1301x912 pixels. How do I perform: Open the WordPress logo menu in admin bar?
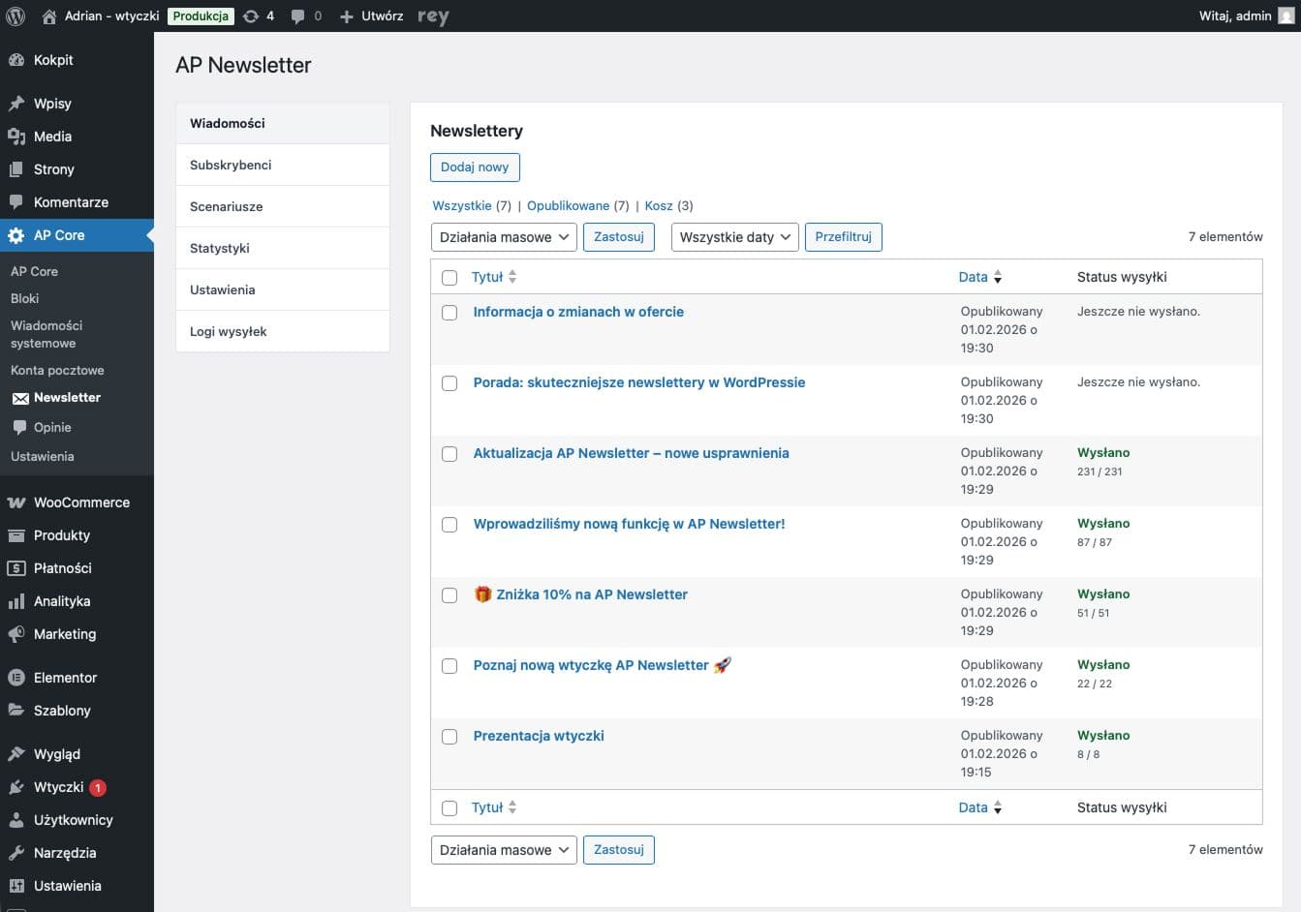click(15, 15)
